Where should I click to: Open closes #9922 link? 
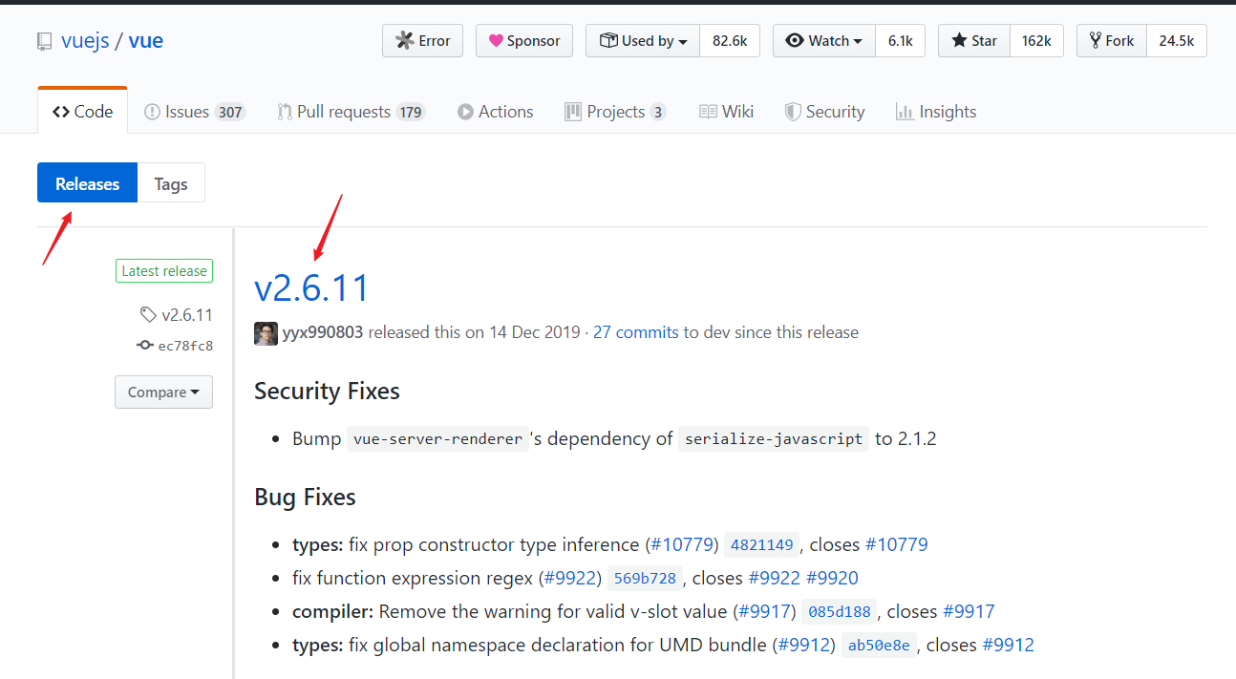pos(775,578)
